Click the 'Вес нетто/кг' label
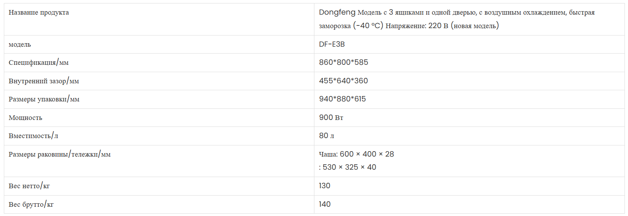This screenshot has height=216, width=628. [x=29, y=186]
